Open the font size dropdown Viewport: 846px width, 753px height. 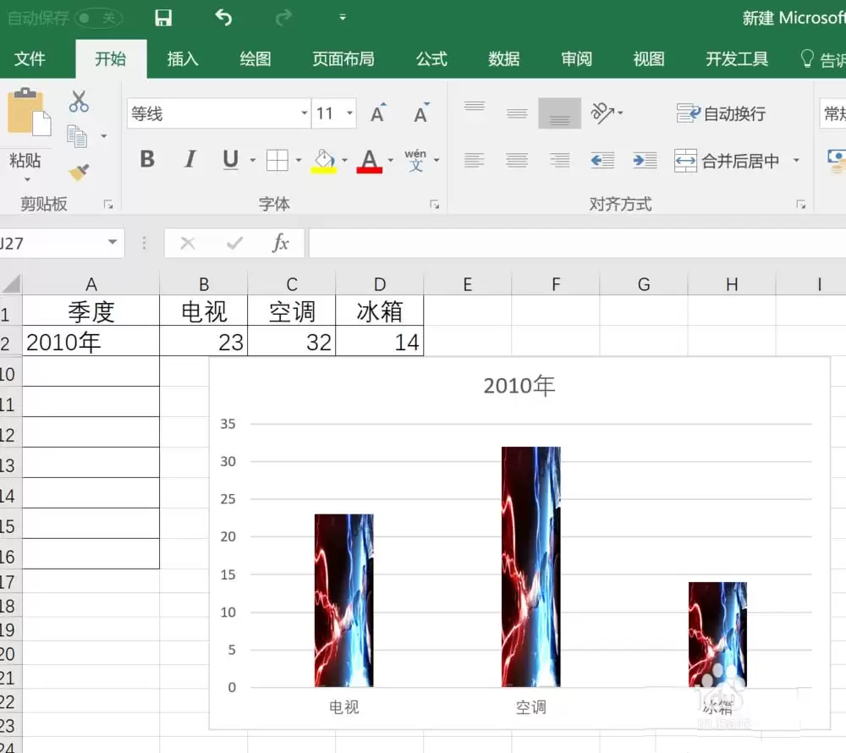point(349,113)
